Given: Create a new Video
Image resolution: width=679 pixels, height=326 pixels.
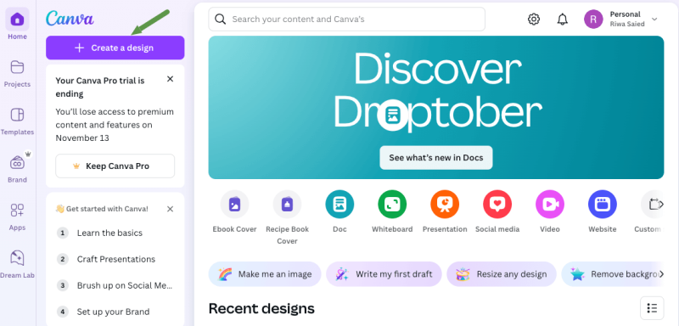Looking at the screenshot, I should pos(550,211).
